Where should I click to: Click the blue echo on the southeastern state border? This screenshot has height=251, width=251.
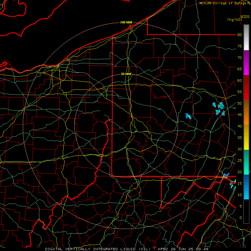[226, 176]
